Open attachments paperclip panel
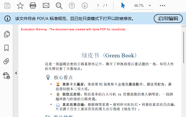Image resolution: width=186 pixels, height=117 pixels. 6,61
